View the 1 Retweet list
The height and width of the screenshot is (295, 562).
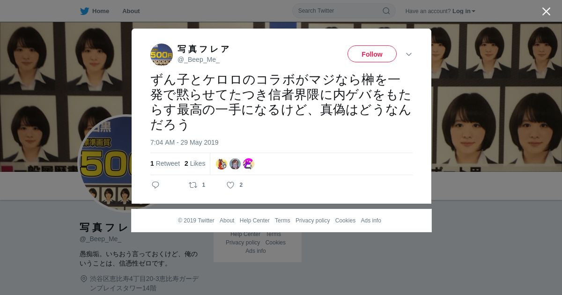(165, 163)
